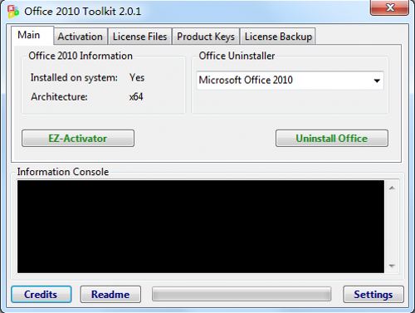The image size is (415, 313).
Task: Click the 'Architecture:' label
Action: 59,96
